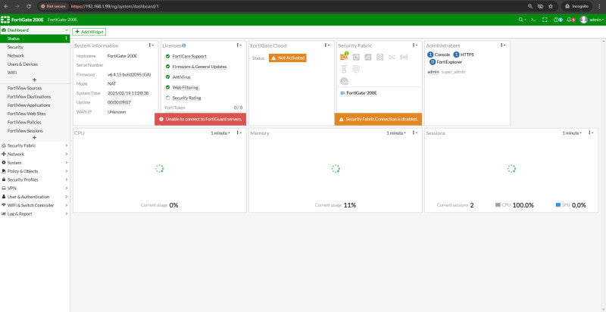The image size is (606, 312).
Task: Open CPU widget 1 minute dropdown
Action: 220,133
